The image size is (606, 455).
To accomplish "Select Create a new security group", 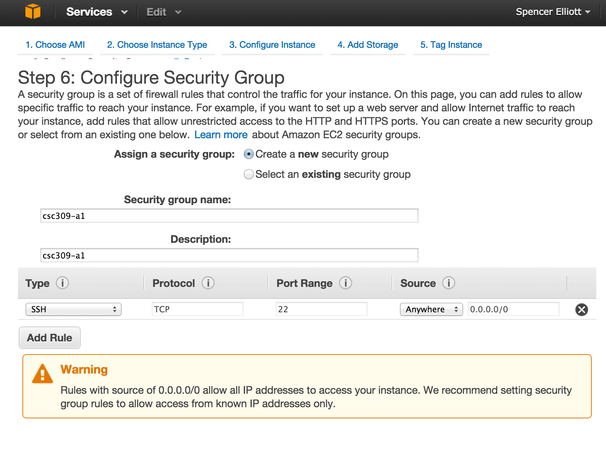I will point(248,154).
